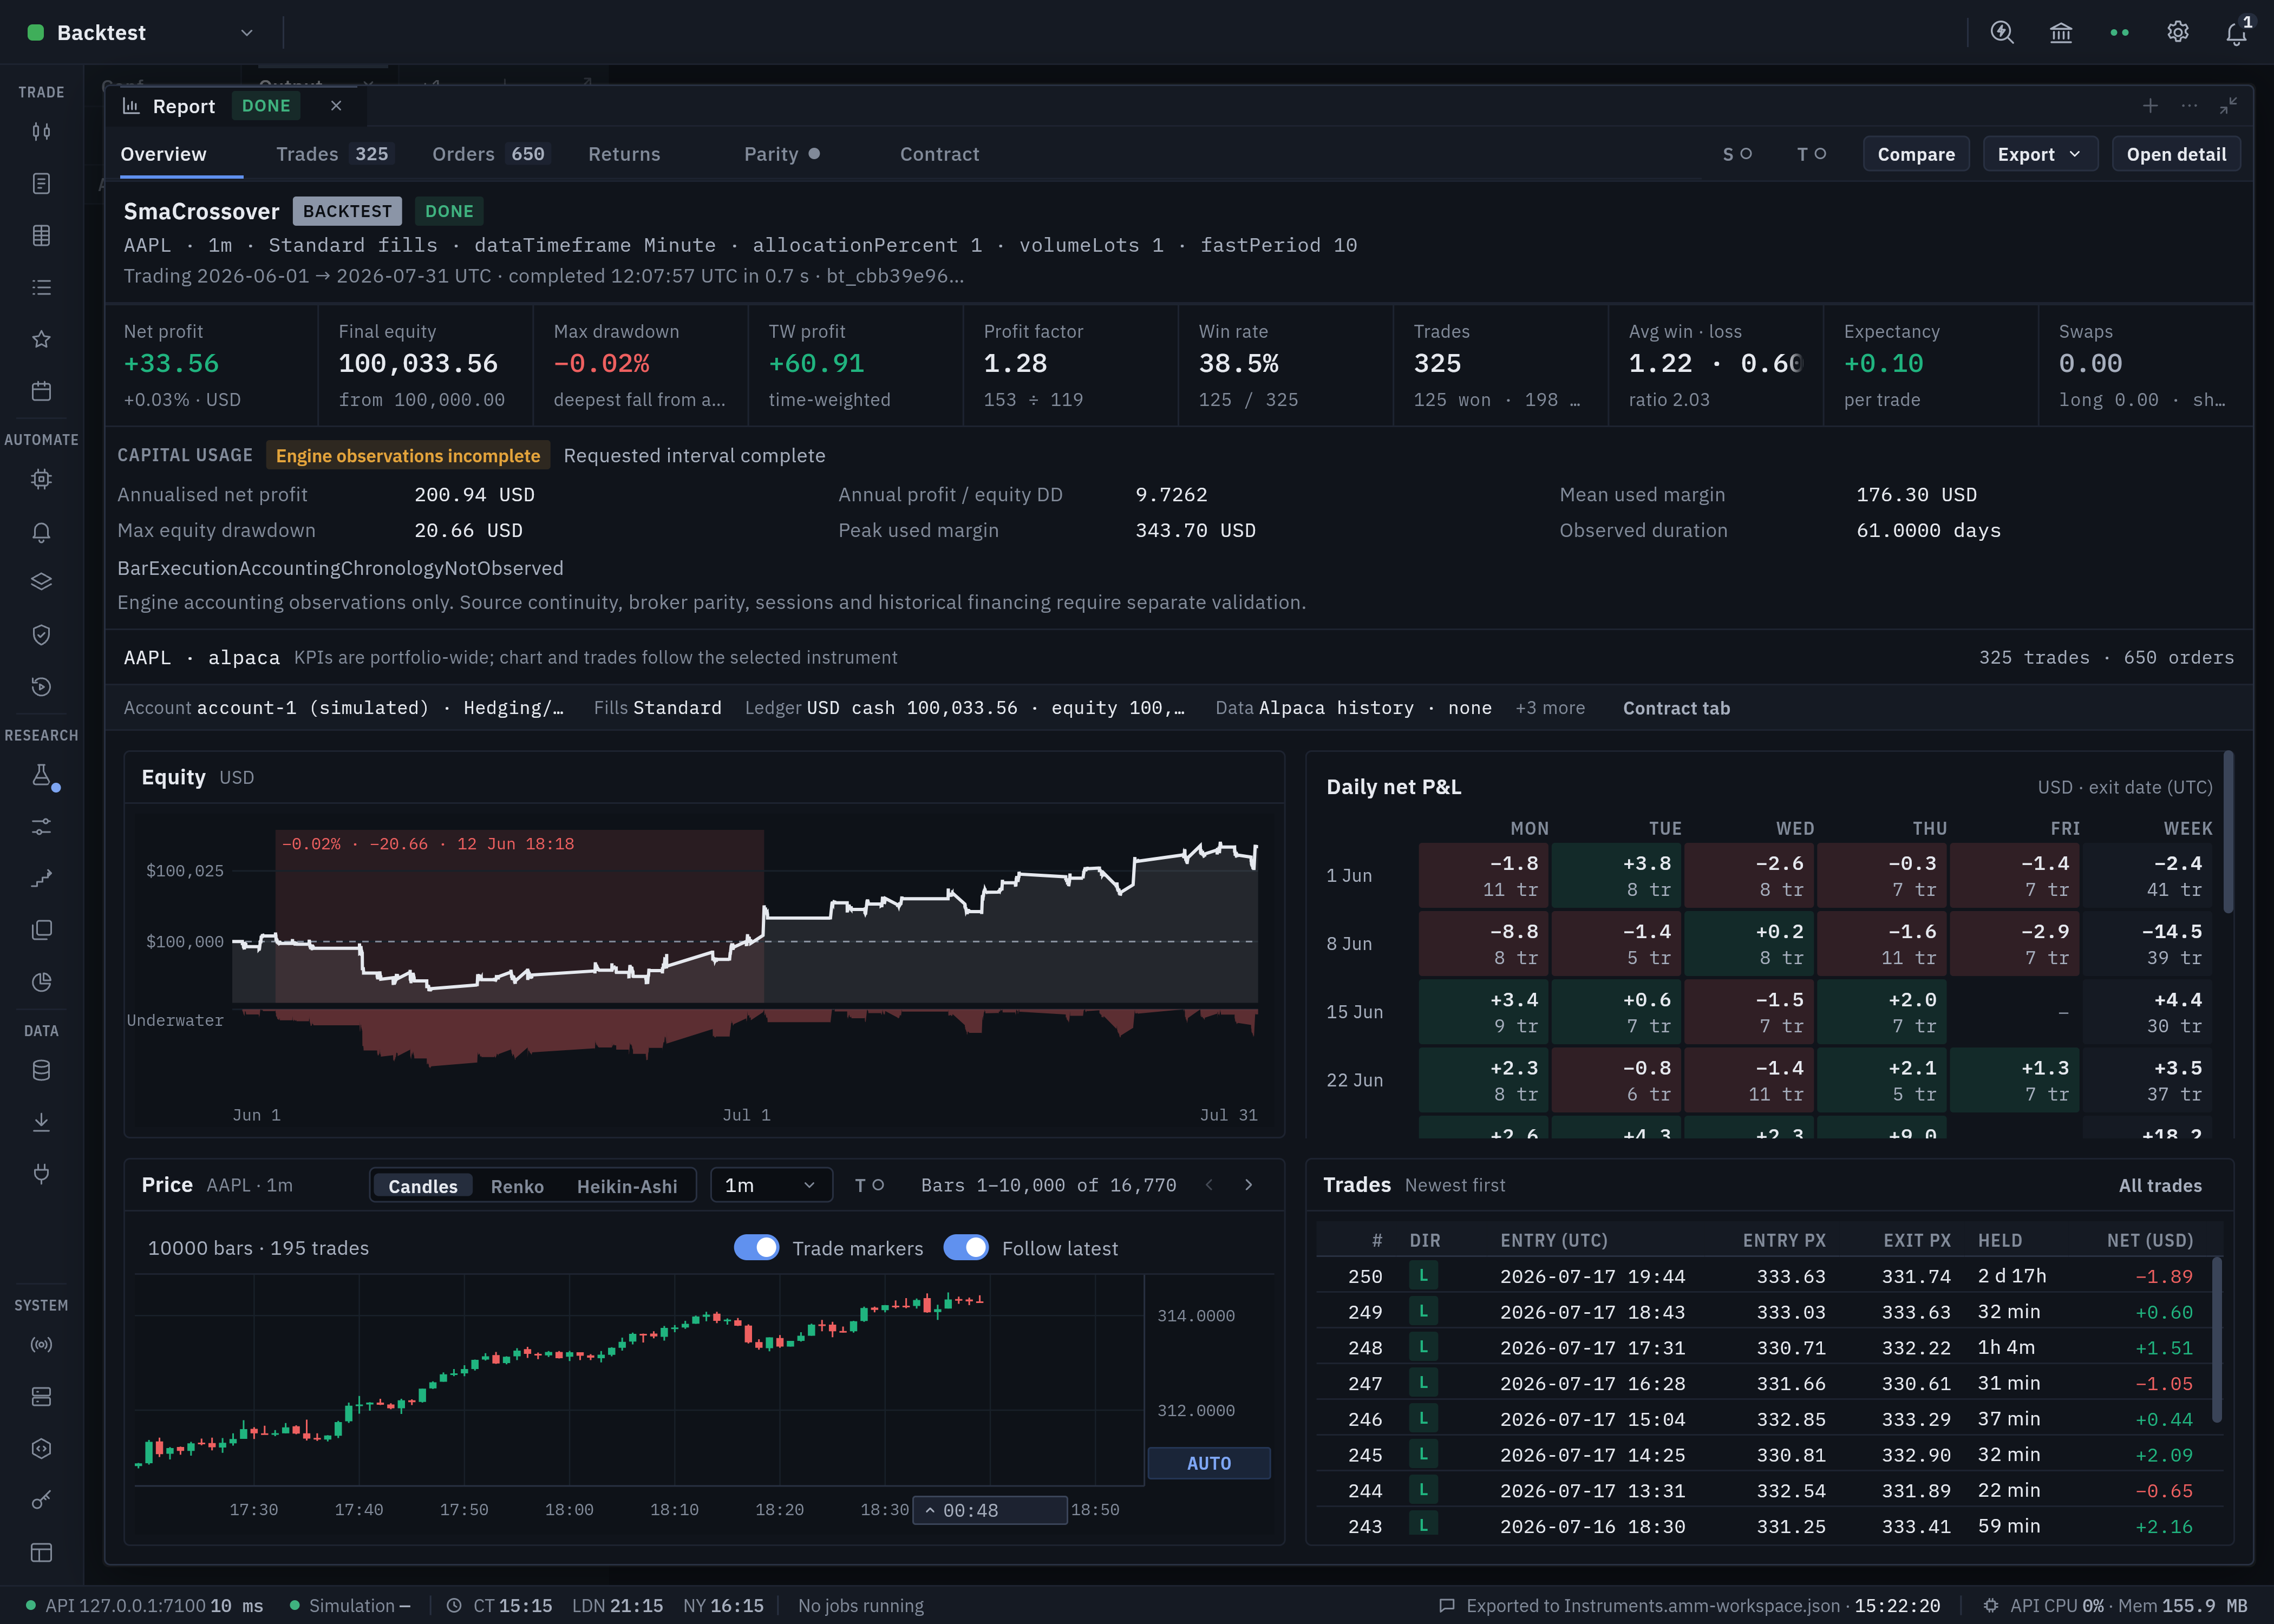This screenshot has width=2274, height=1624.
Task: Open the Export dropdown menu
Action: point(2040,154)
